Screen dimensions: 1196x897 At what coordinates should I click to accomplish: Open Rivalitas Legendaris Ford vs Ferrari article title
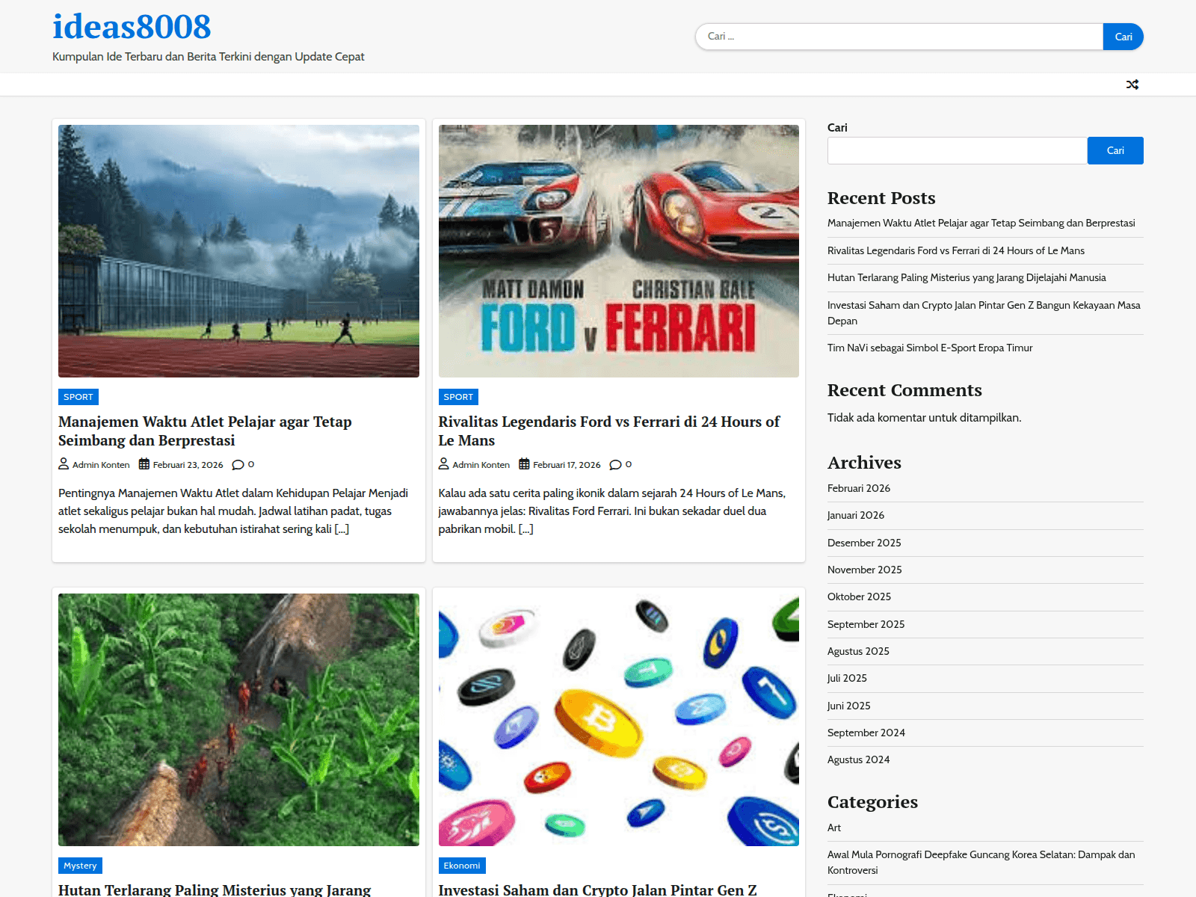(608, 431)
